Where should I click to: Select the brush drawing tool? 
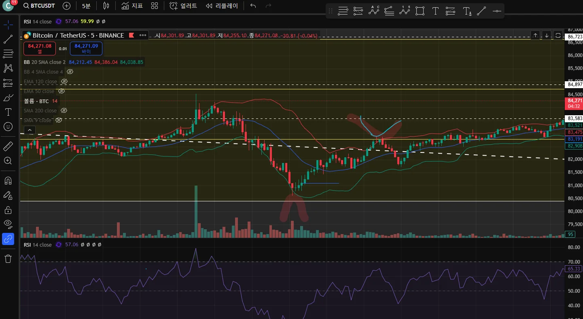(8, 97)
